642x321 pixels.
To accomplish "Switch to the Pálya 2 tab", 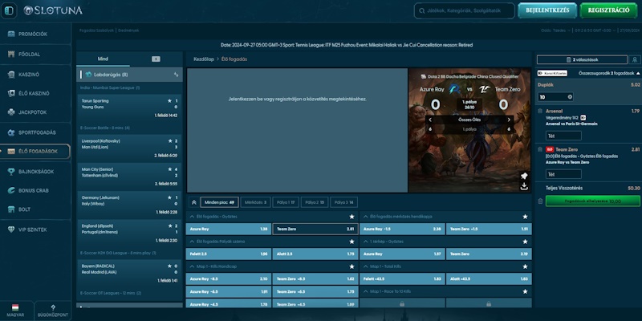I will click(315, 202).
